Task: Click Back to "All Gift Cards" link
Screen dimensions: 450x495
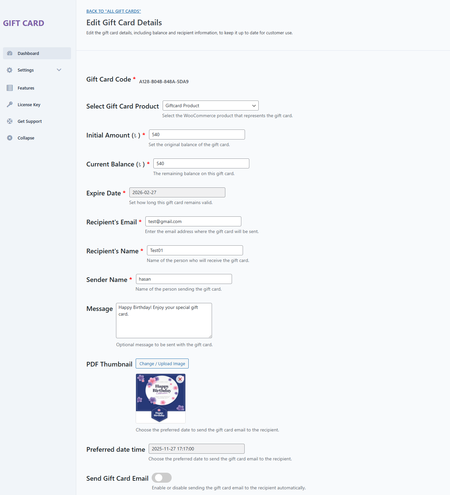Action: click(x=114, y=11)
